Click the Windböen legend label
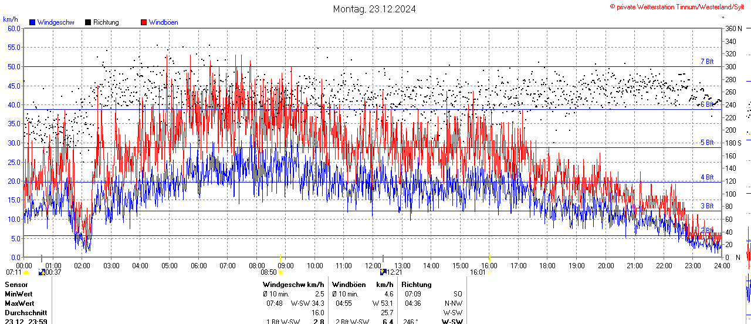Viewport: 751px width, 324px height. tap(163, 22)
